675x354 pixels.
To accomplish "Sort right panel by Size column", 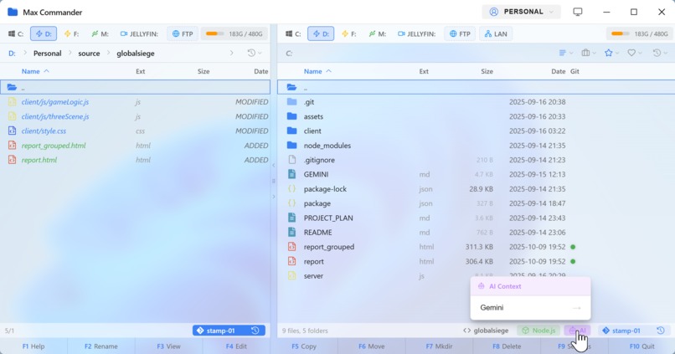I will tap(487, 71).
